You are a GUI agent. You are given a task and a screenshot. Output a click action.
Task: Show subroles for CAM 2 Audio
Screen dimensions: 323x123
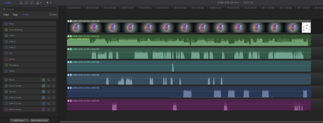pyautogui.click(x=48, y=98)
